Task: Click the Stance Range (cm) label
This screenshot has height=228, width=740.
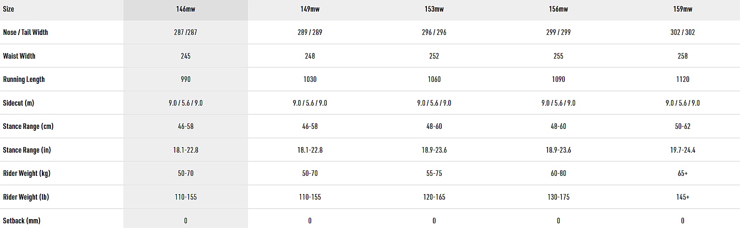Action: 28,127
